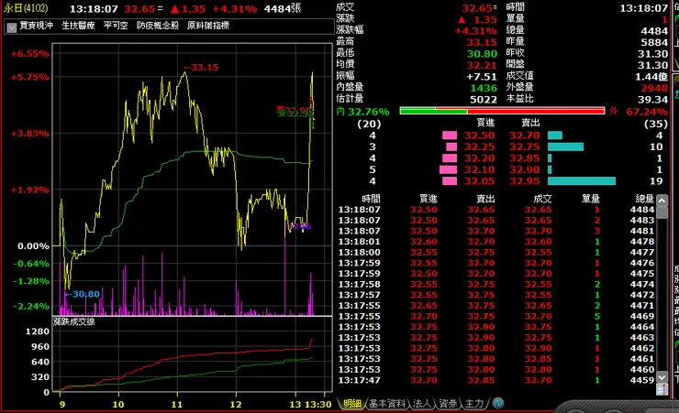Screen dimensions: 679x413
Task: Click the 原料藥指標 tag
Action: click(x=208, y=26)
